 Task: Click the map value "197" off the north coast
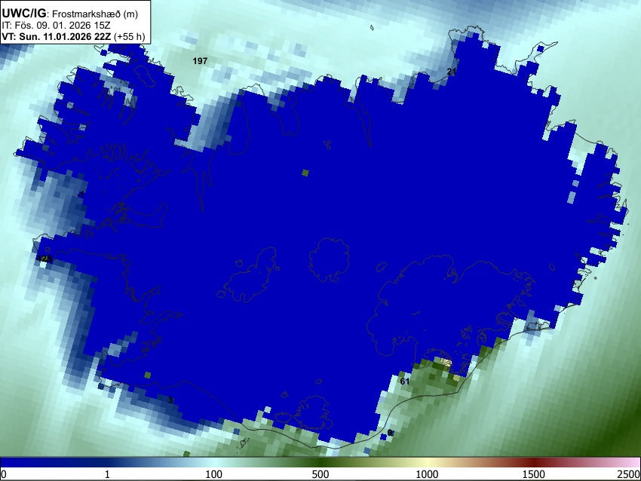click(x=200, y=61)
